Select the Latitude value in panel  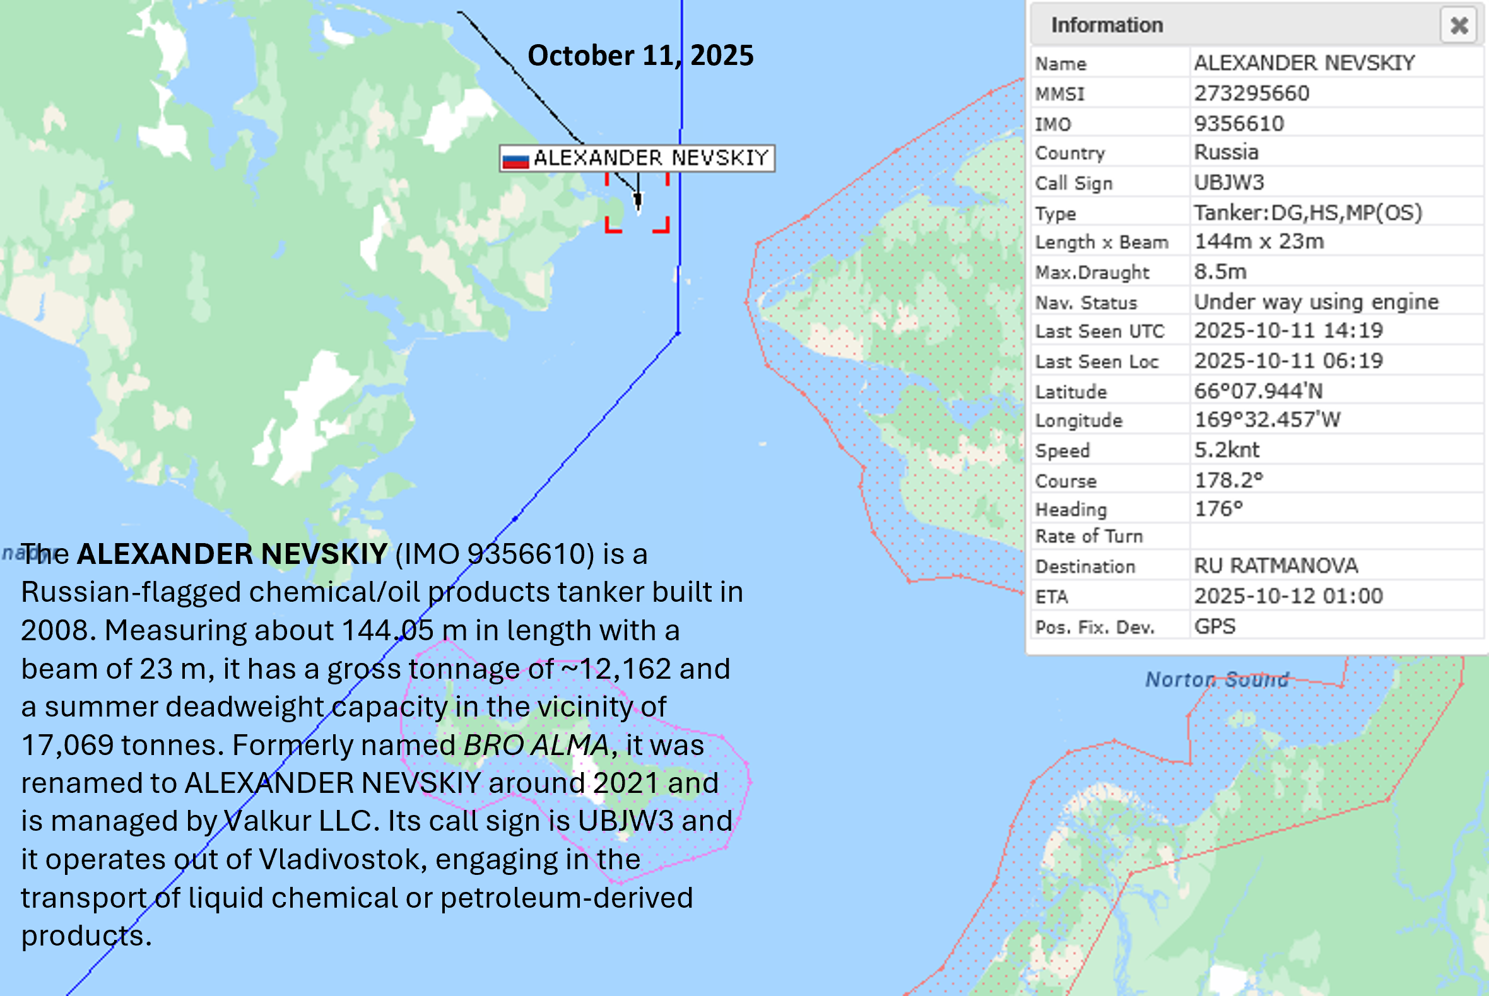click(x=1258, y=390)
